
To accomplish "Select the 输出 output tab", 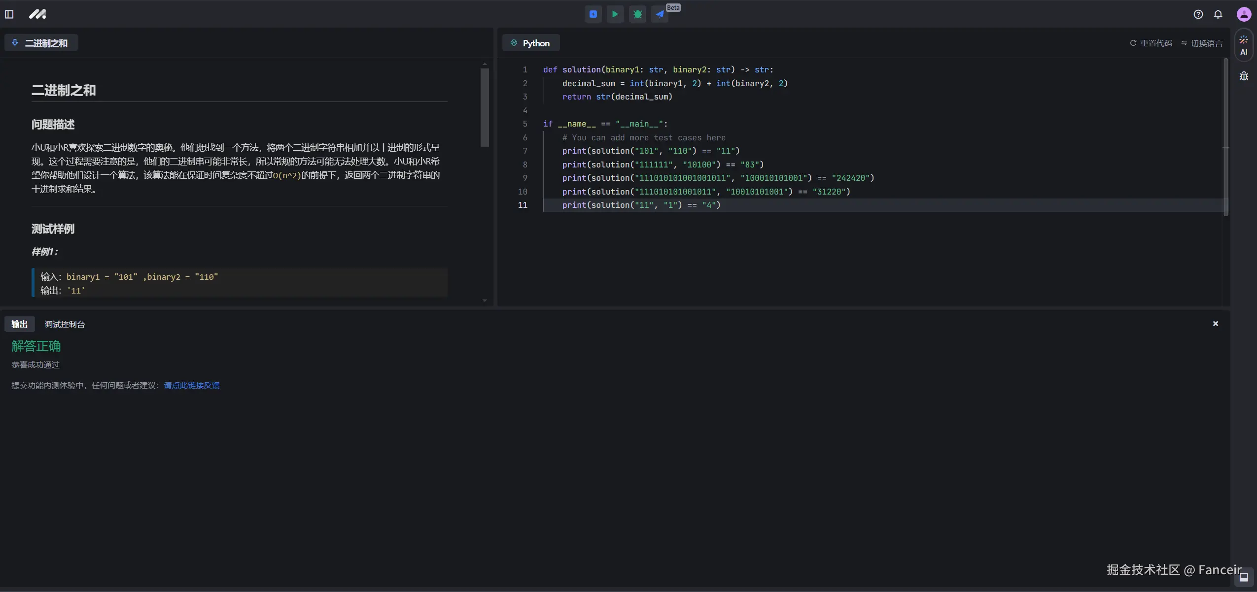I will click(20, 324).
